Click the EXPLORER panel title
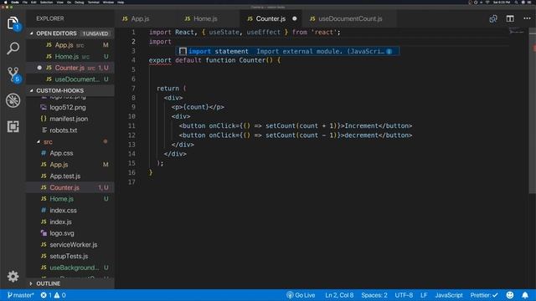 coord(50,18)
